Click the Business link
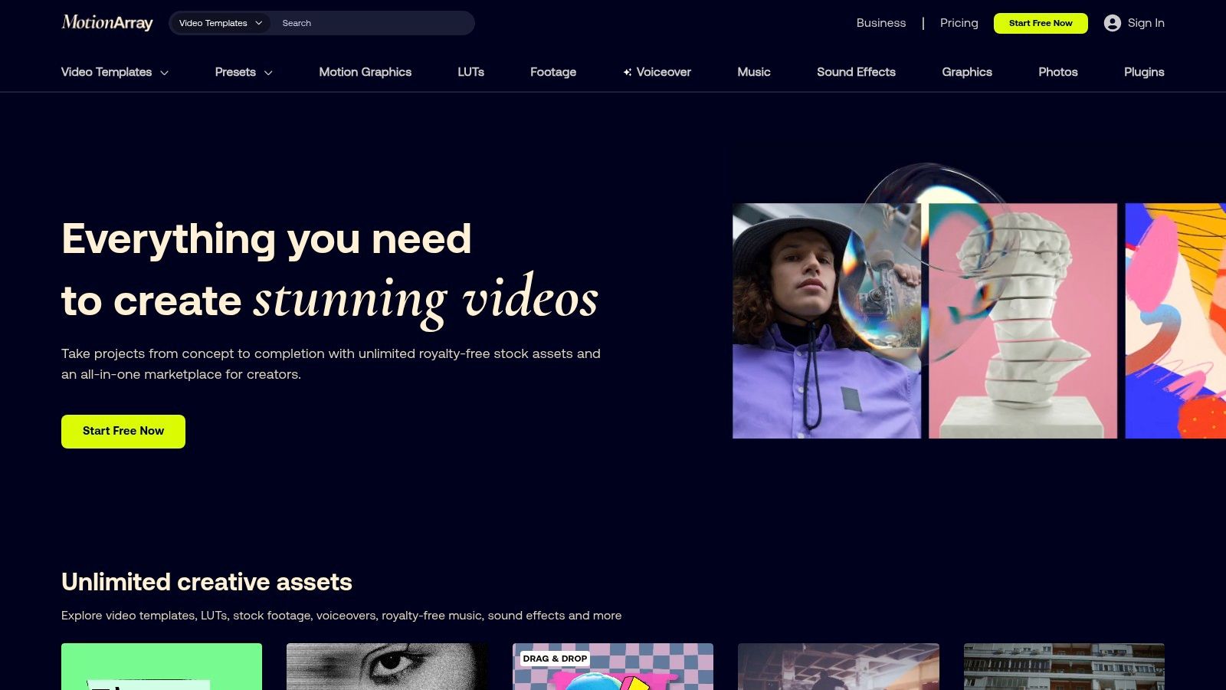 click(881, 23)
